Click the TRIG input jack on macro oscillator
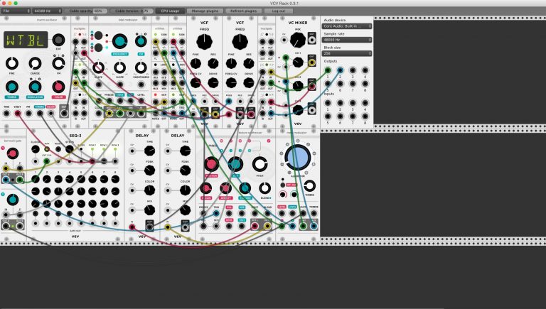This screenshot has height=309, width=546. tap(6, 113)
